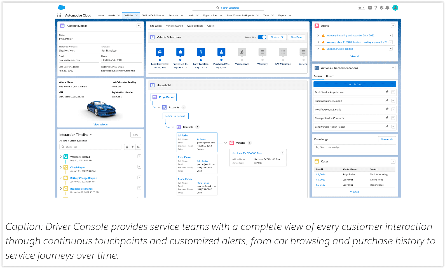Open the All Years dropdown
Screen dimensions: 445x268
pyautogui.click(x=277, y=37)
